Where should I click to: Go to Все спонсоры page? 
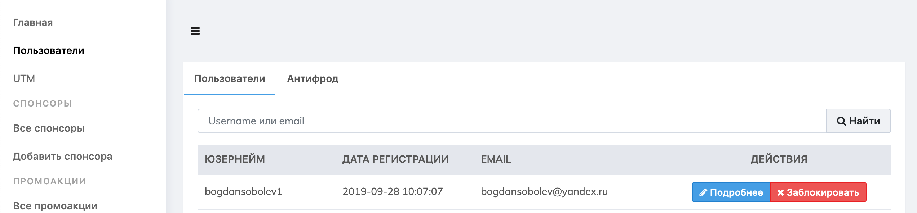tap(49, 128)
